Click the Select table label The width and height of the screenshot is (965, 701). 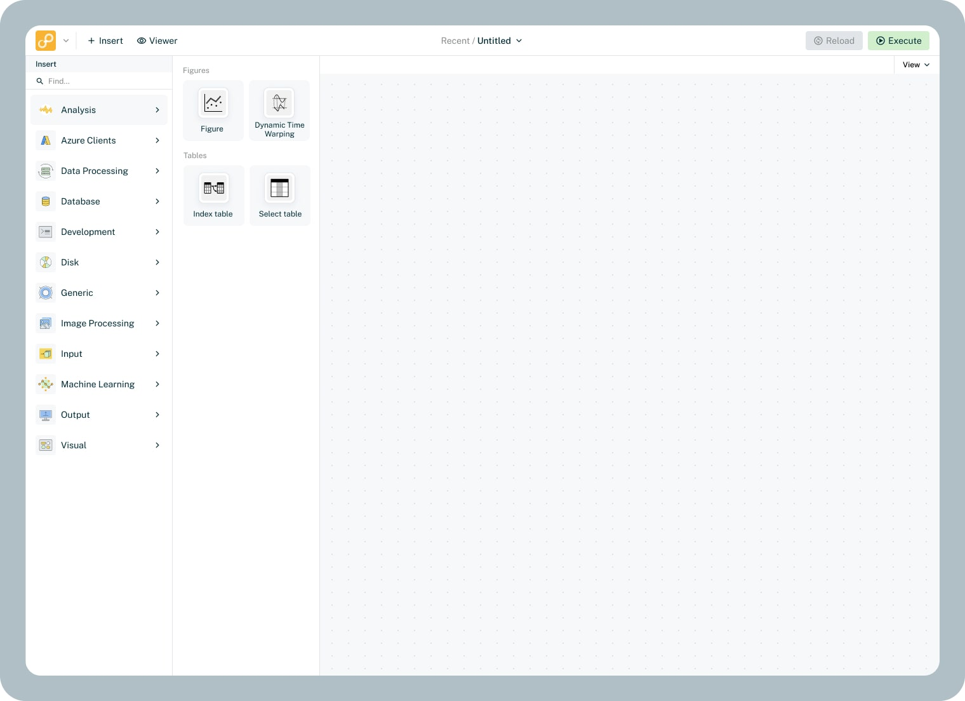coord(280,214)
